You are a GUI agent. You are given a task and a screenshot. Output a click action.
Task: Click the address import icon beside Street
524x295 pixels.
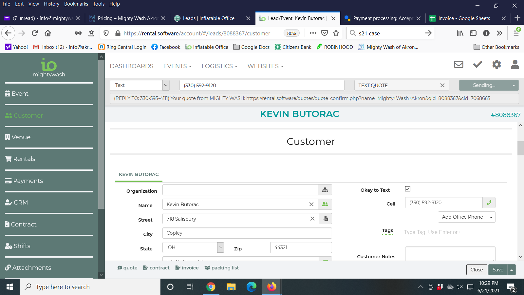coord(326,219)
